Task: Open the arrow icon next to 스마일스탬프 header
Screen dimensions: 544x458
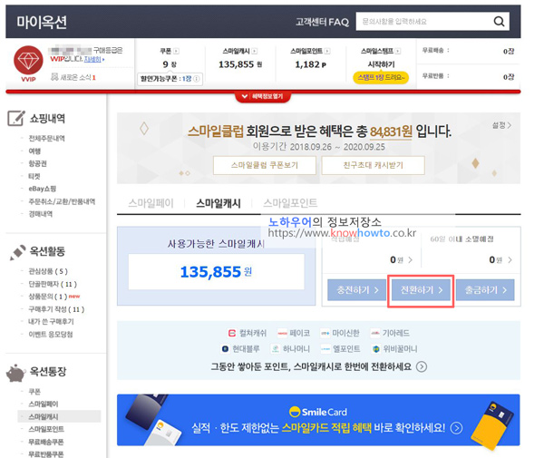Action: (398, 51)
